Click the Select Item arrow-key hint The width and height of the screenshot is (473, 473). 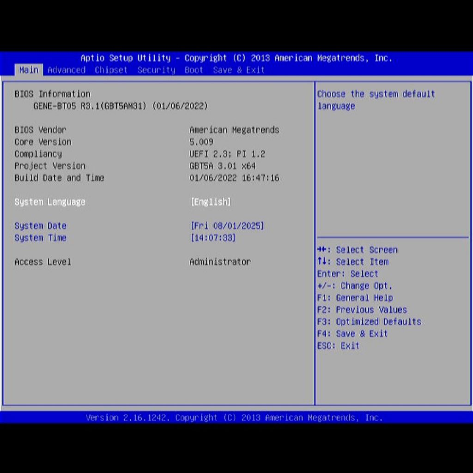tap(353, 261)
